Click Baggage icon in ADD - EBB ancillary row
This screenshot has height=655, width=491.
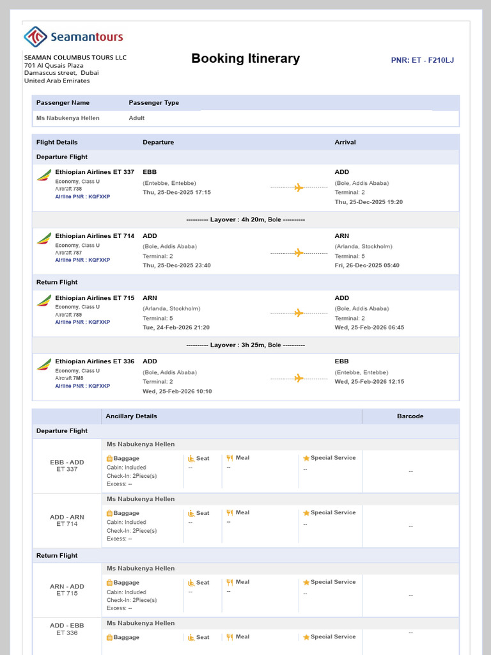pyautogui.click(x=109, y=637)
